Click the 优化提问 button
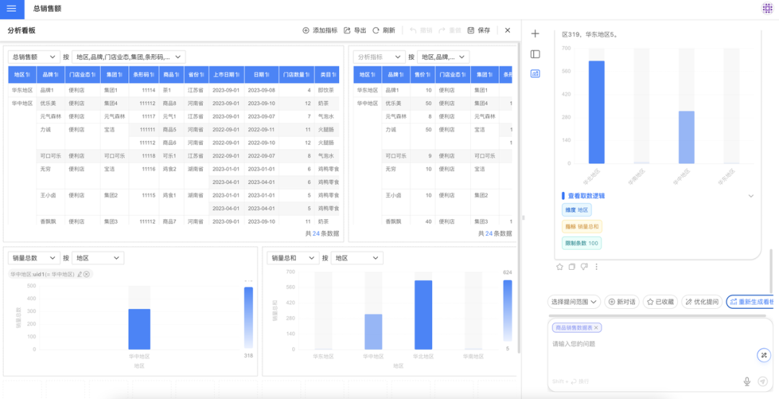 tap(702, 302)
